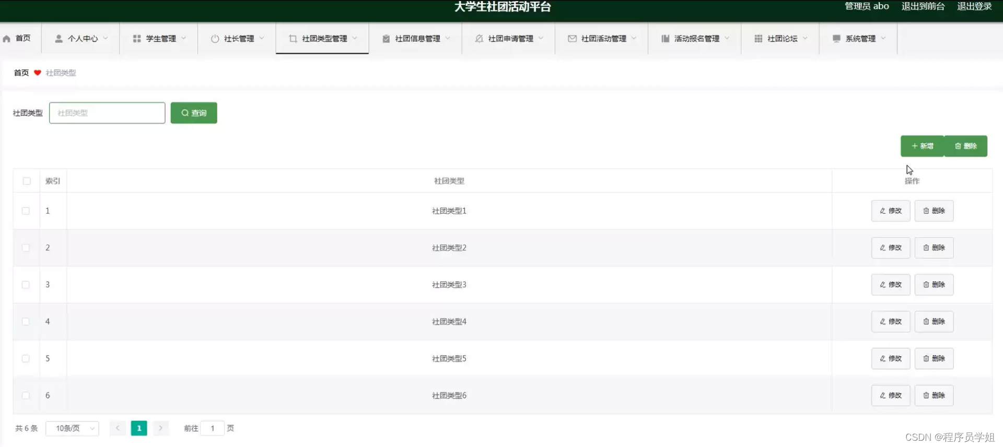This screenshot has width=1003, height=447.
Task: Click the trash icon in the 社团类型1 row
Action: tap(926, 211)
